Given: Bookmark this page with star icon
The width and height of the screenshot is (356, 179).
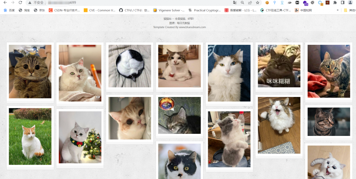Looking at the screenshot, I should 258,2.
